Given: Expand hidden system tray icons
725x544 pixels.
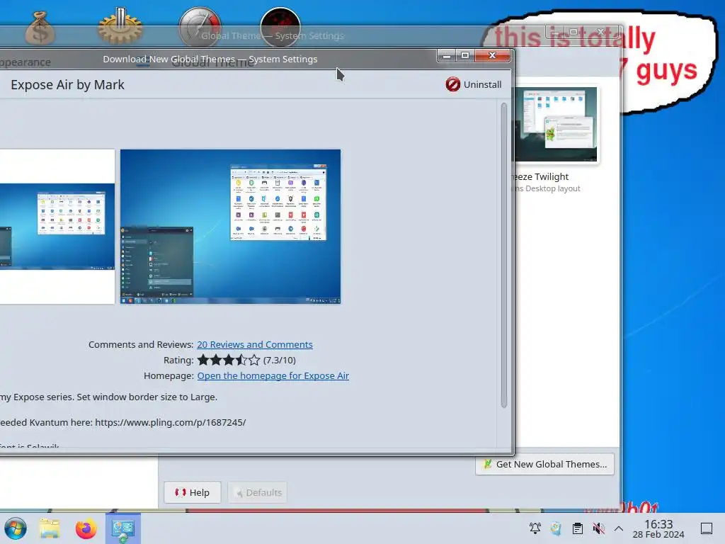Looking at the screenshot, I should (619, 528).
